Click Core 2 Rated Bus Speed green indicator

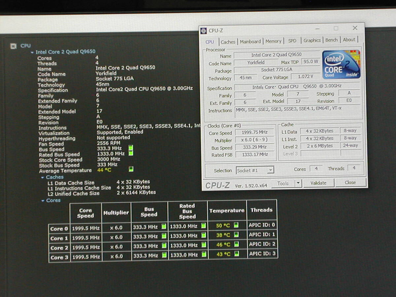204,245
